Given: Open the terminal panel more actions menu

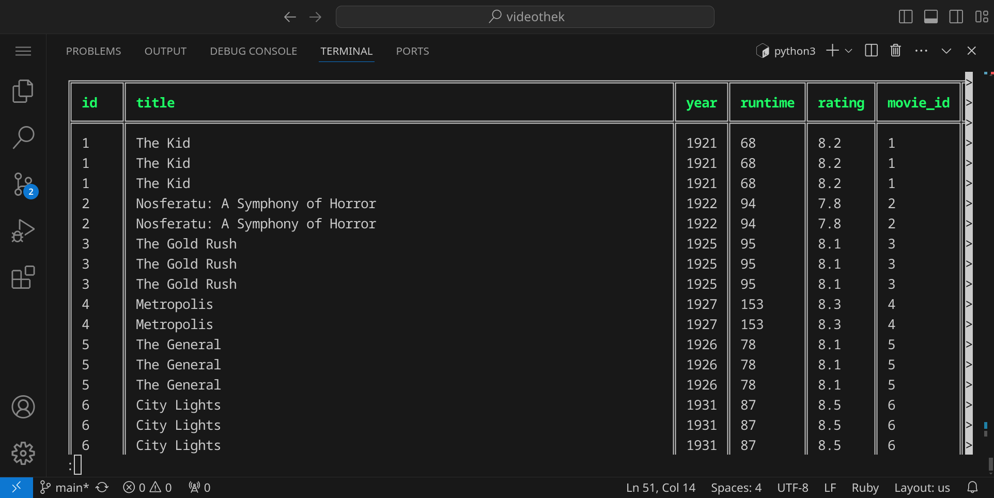Looking at the screenshot, I should pyautogui.click(x=921, y=51).
